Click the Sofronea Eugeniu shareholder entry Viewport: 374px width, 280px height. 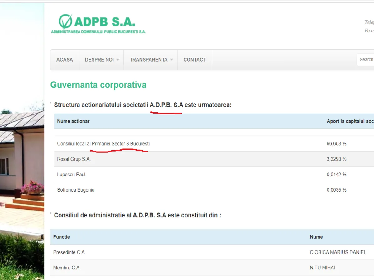pyautogui.click(x=76, y=190)
